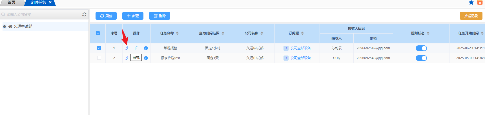Sort by the 任务名称 column
Viewport: 485px width, 115px height.
(177, 33)
